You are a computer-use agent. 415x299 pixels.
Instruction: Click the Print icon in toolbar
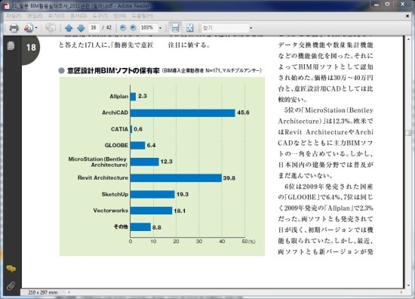click(14, 28)
